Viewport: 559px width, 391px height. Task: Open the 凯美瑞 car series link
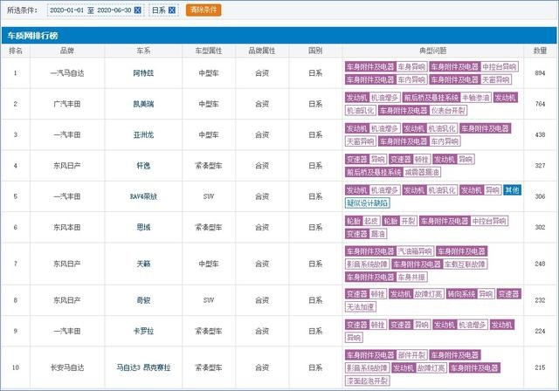[143, 104]
